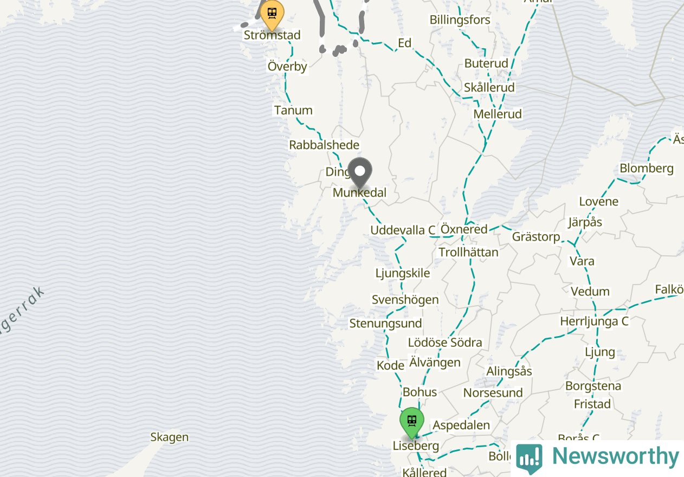Screen dimensions: 684x477
Task: Click the Tanum station label
Action: click(293, 111)
